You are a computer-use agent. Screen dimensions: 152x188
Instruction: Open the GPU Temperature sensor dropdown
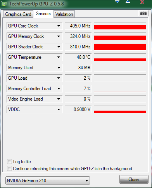click(59, 57)
